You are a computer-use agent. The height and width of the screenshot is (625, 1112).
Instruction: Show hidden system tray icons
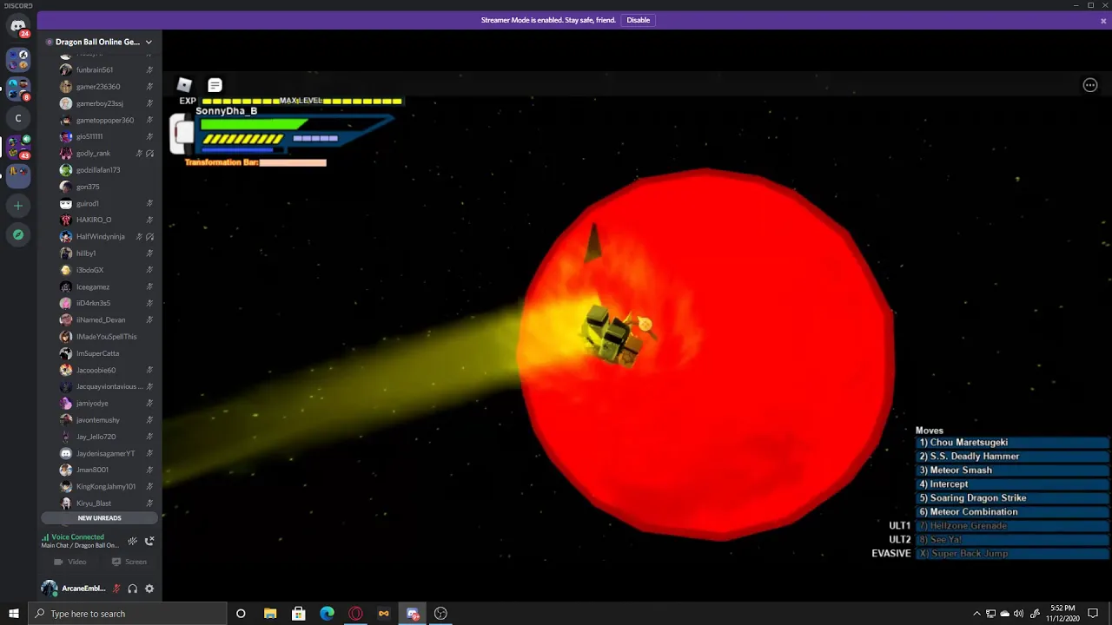[976, 614]
